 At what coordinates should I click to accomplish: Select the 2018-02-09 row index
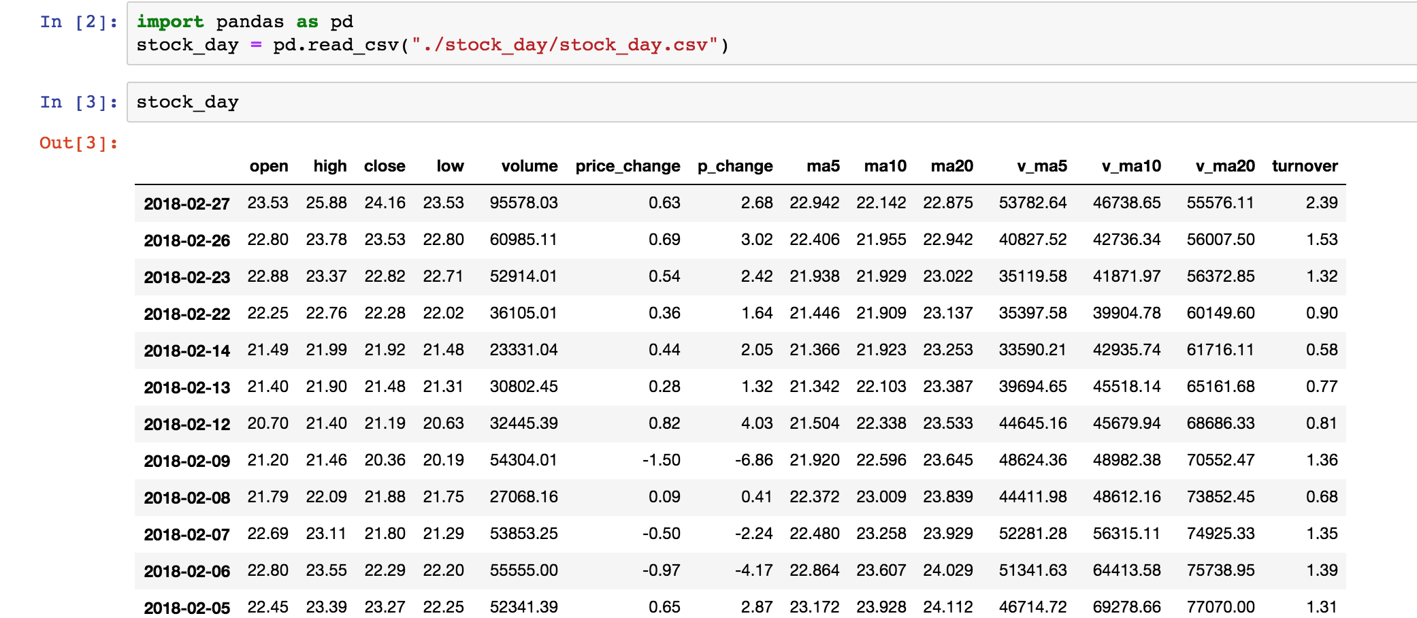click(187, 461)
